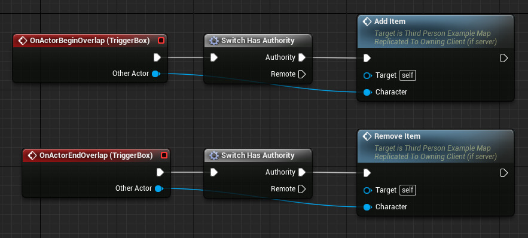The width and height of the screenshot is (528, 238).
Task: Click the OnActorEndOverlap event node icon
Action: [x=32, y=155]
